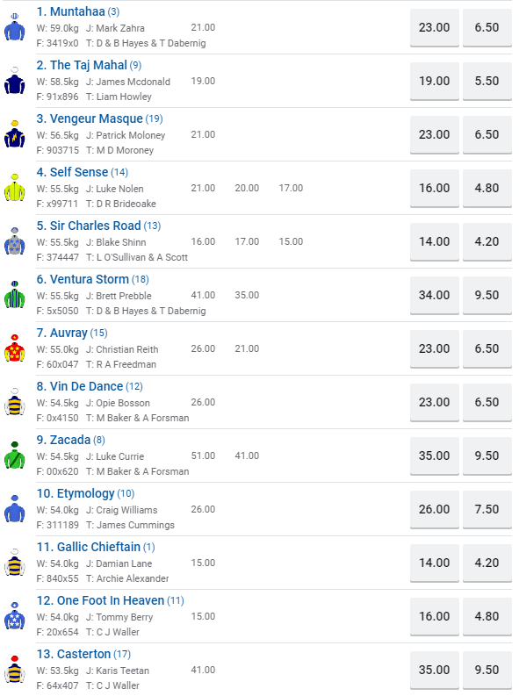Click One Foot In Heaven's blue starred silks icon
The width and height of the screenshot is (519, 696).
coord(15,616)
